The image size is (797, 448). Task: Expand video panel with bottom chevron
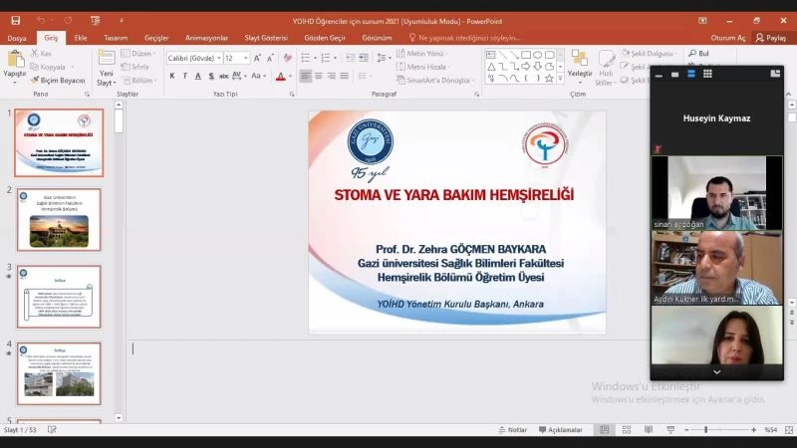[x=716, y=371]
